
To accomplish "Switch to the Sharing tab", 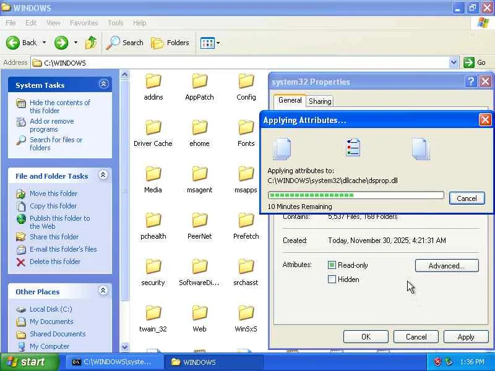I will click(320, 101).
